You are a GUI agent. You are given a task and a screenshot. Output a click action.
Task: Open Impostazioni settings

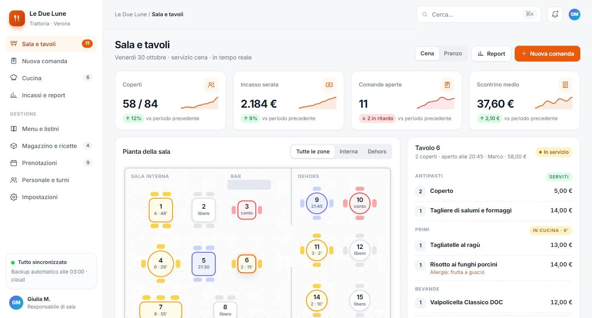pos(51,197)
